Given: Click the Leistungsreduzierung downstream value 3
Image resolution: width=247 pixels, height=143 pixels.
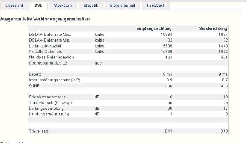Looking at the screenshot, I should (x=171, y=114).
